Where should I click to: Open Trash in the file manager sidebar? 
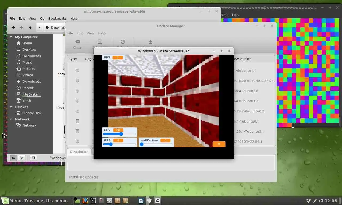27,101
